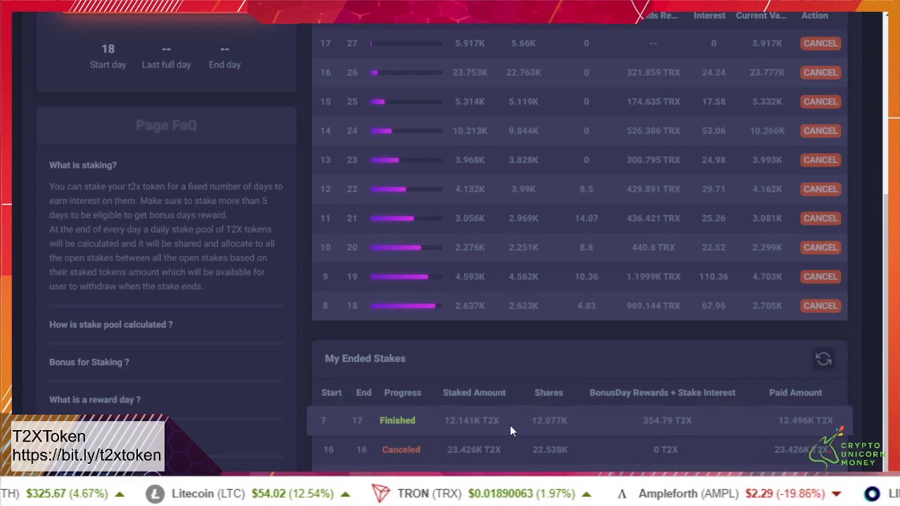
Task: Click the '23.777K' current value
Action: click(x=766, y=72)
